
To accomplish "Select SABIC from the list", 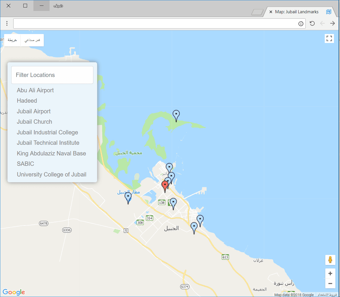I will (x=25, y=164).
